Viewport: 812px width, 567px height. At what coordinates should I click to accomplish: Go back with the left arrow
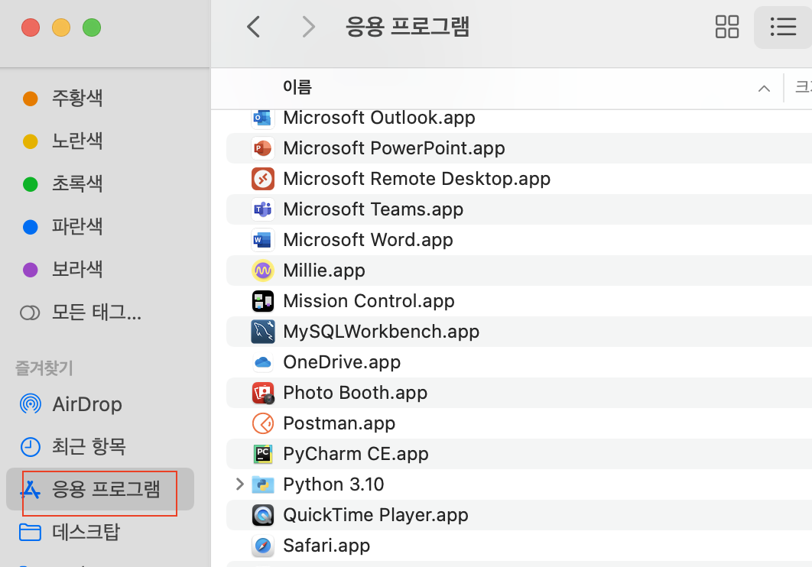point(253,27)
